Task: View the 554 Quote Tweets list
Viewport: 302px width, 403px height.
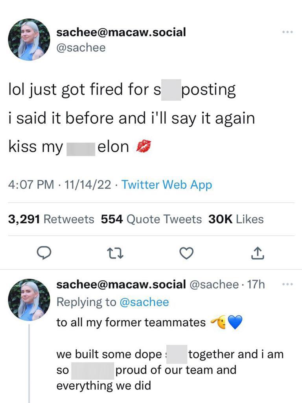Action: 151,219
